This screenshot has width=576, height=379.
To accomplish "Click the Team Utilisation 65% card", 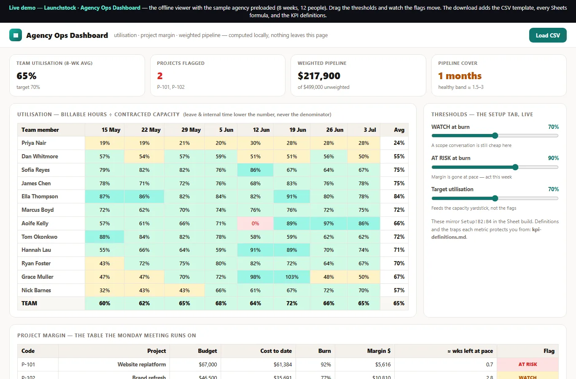I will (x=77, y=75).
